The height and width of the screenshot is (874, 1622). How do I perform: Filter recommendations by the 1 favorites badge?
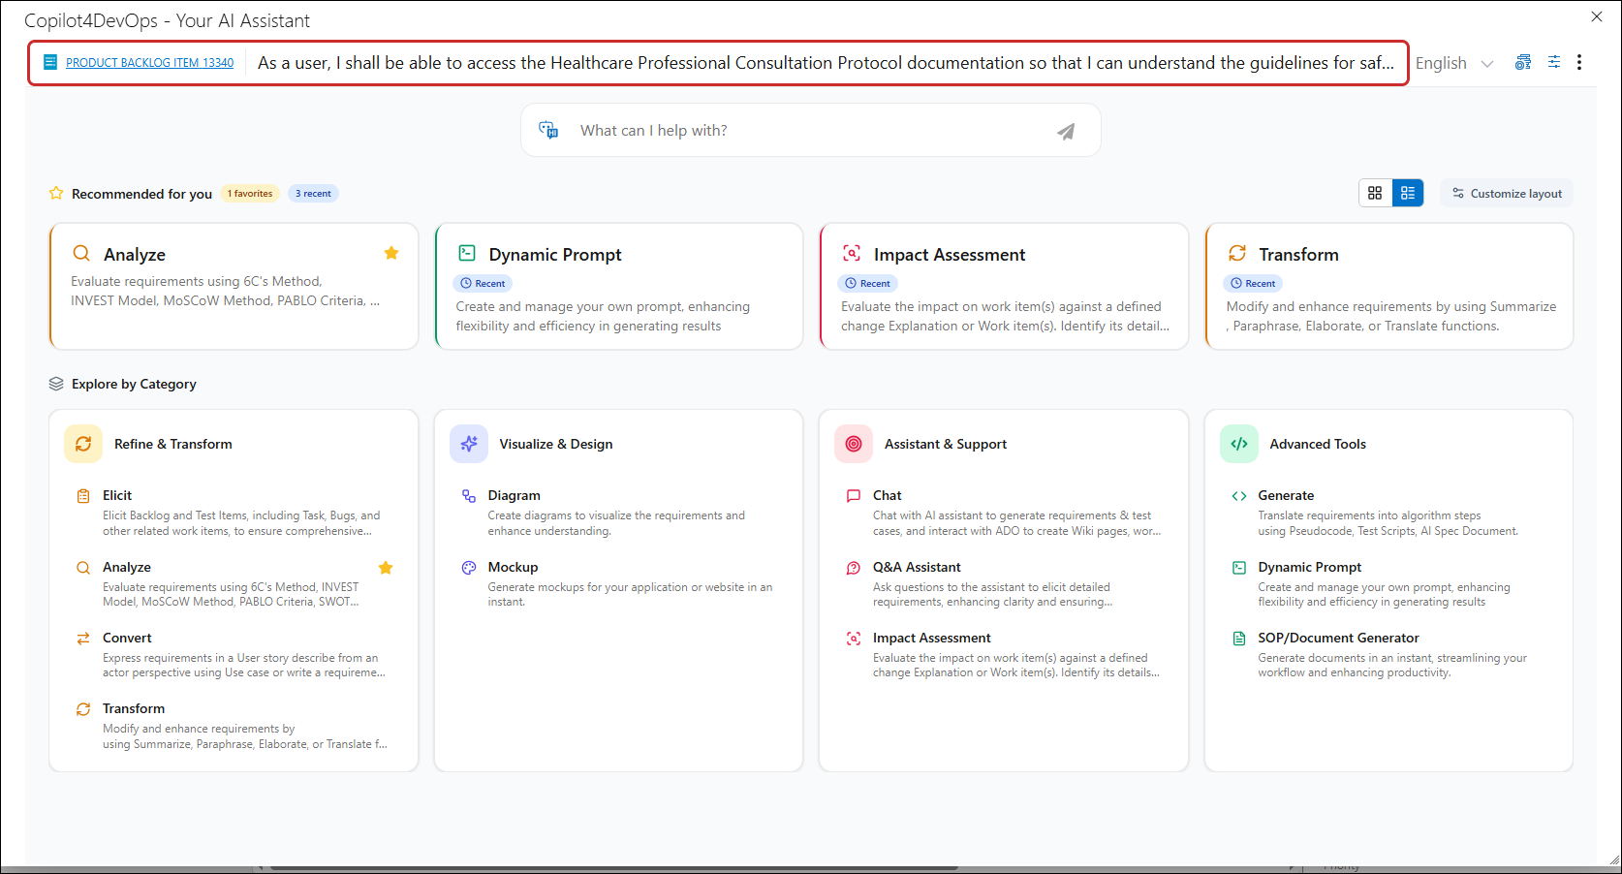pyautogui.click(x=250, y=194)
